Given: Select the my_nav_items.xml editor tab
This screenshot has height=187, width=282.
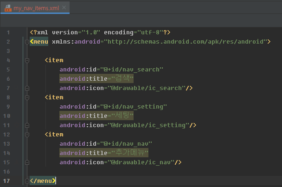Looking at the screenshot, I should pos(35,8).
